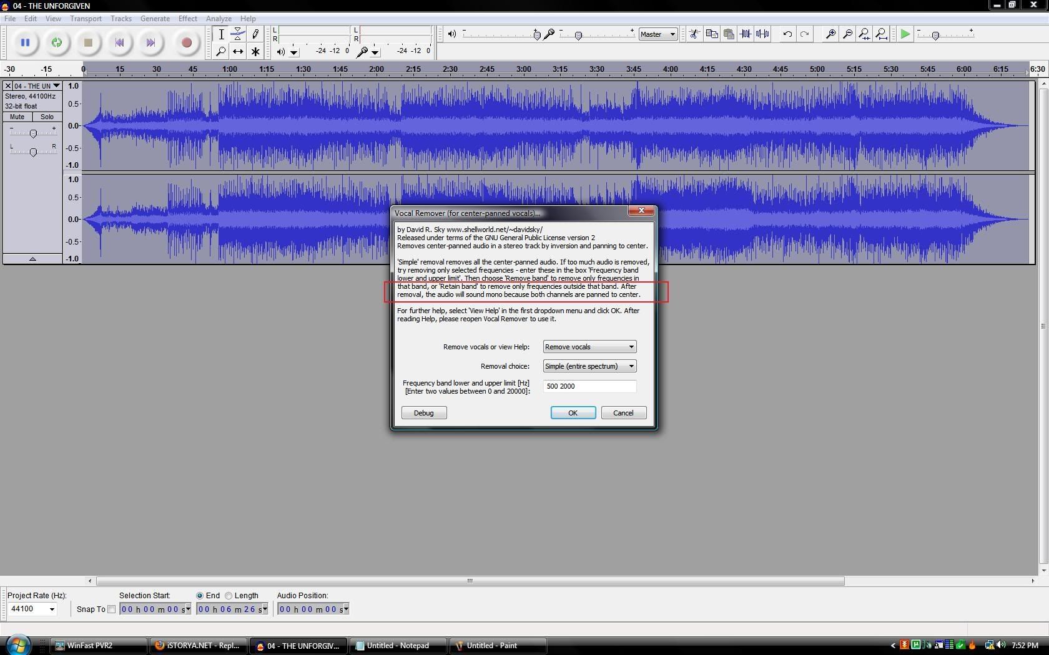Screen dimensions: 1049x655
Task: Click the Silence audio icon
Action: coord(762,34)
